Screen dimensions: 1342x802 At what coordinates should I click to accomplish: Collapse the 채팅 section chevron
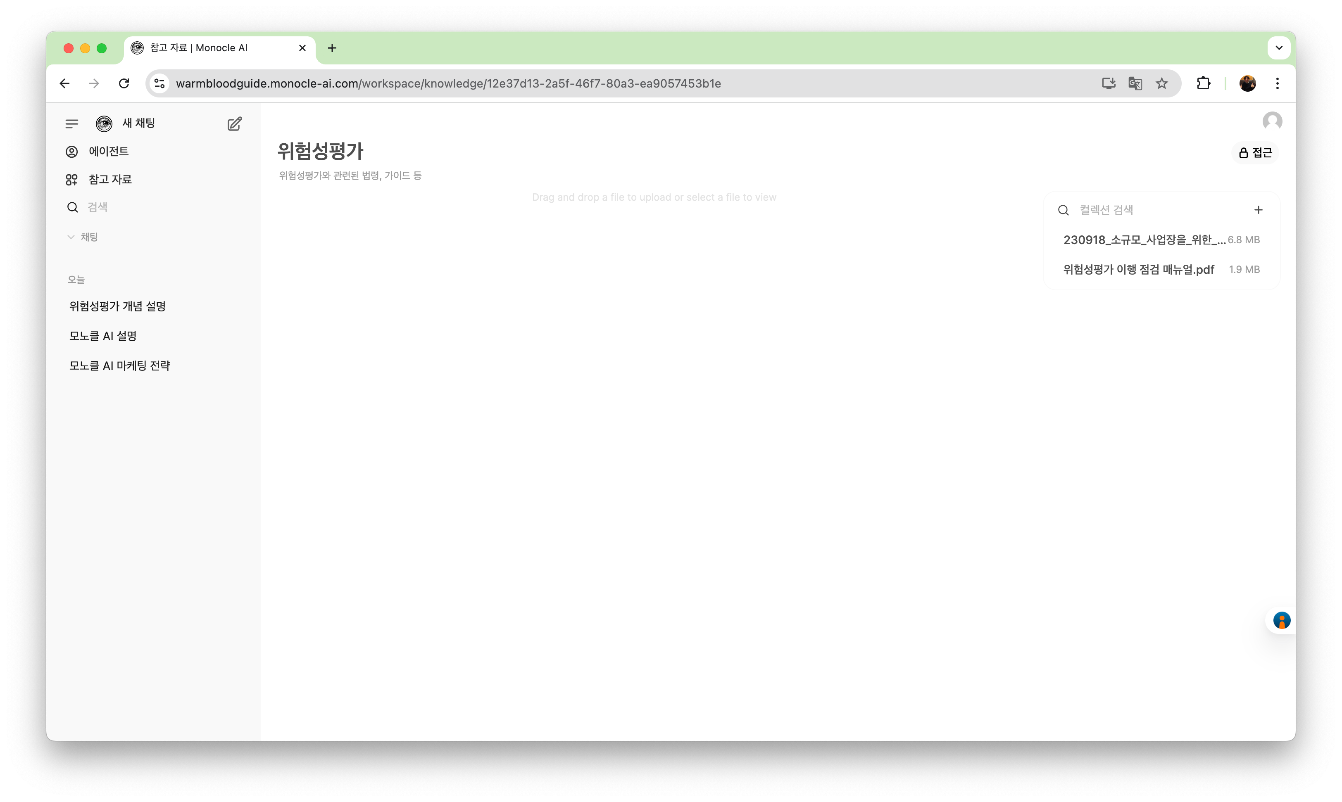(x=71, y=236)
